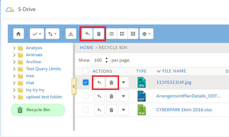Click the Home icon in the toolbar
The width and height of the screenshot is (229, 137).
(18, 34)
